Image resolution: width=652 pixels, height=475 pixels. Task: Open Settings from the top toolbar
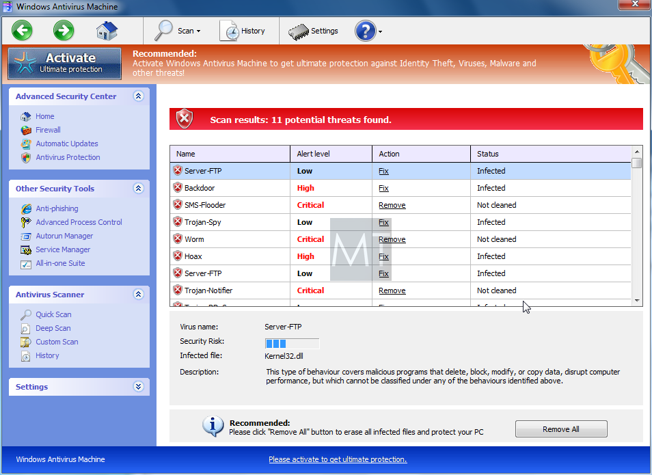tap(314, 31)
